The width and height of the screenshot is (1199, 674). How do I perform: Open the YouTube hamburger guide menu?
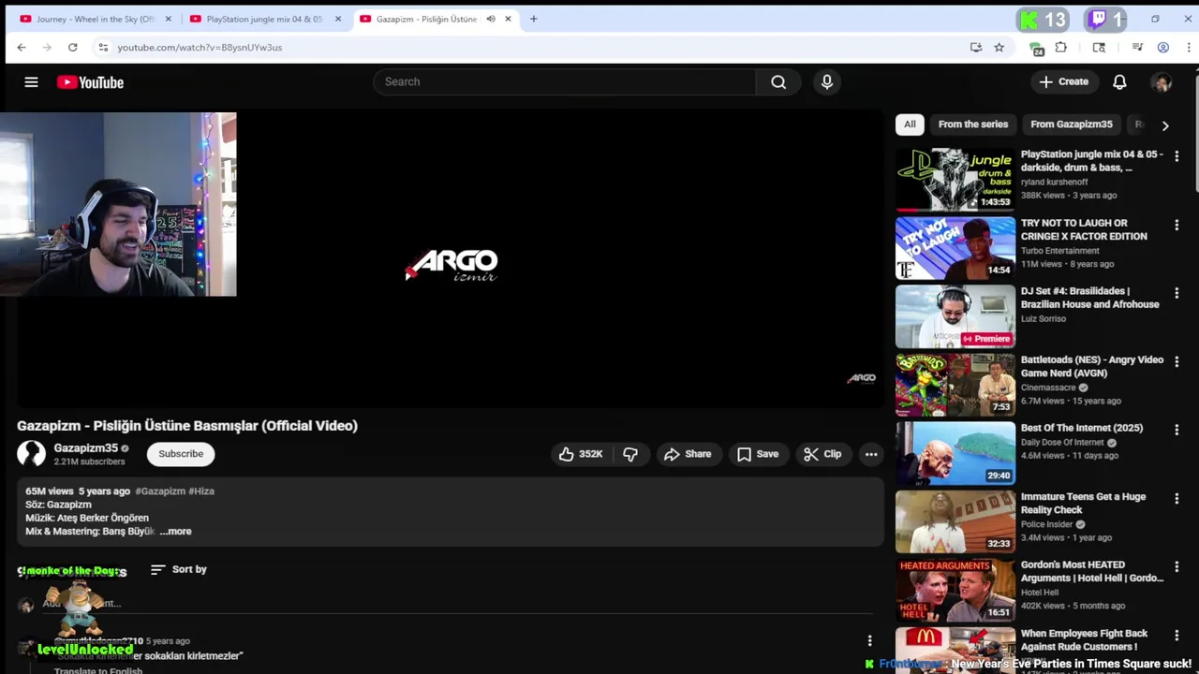(31, 82)
